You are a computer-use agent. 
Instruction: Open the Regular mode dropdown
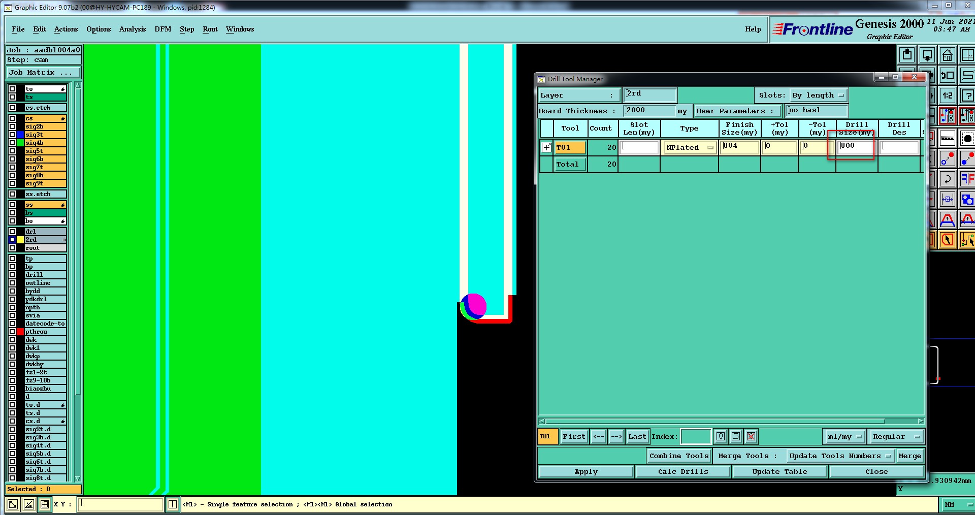point(896,436)
